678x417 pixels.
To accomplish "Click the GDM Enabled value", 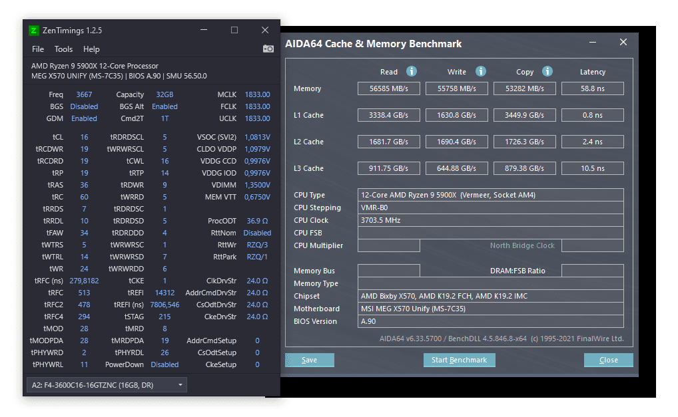I will click(84, 118).
